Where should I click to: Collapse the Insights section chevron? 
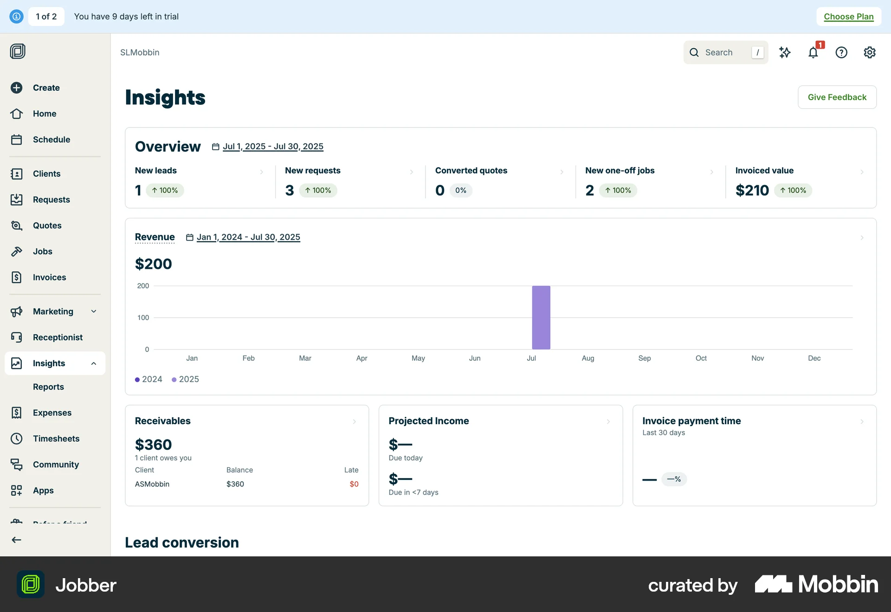tap(94, 363)
